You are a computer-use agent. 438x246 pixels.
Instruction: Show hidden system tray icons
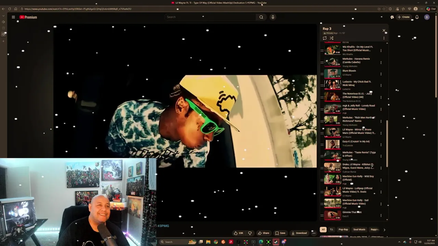point(399,242)
